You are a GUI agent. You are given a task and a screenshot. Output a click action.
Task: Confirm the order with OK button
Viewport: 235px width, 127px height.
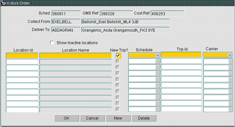point(67,118)
